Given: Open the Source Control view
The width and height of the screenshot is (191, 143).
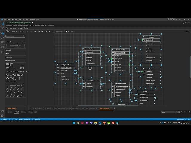Looking at the screenshot, I should [2, 33].
